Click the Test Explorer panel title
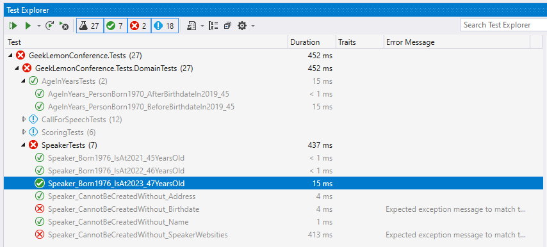 coord(28,10)
